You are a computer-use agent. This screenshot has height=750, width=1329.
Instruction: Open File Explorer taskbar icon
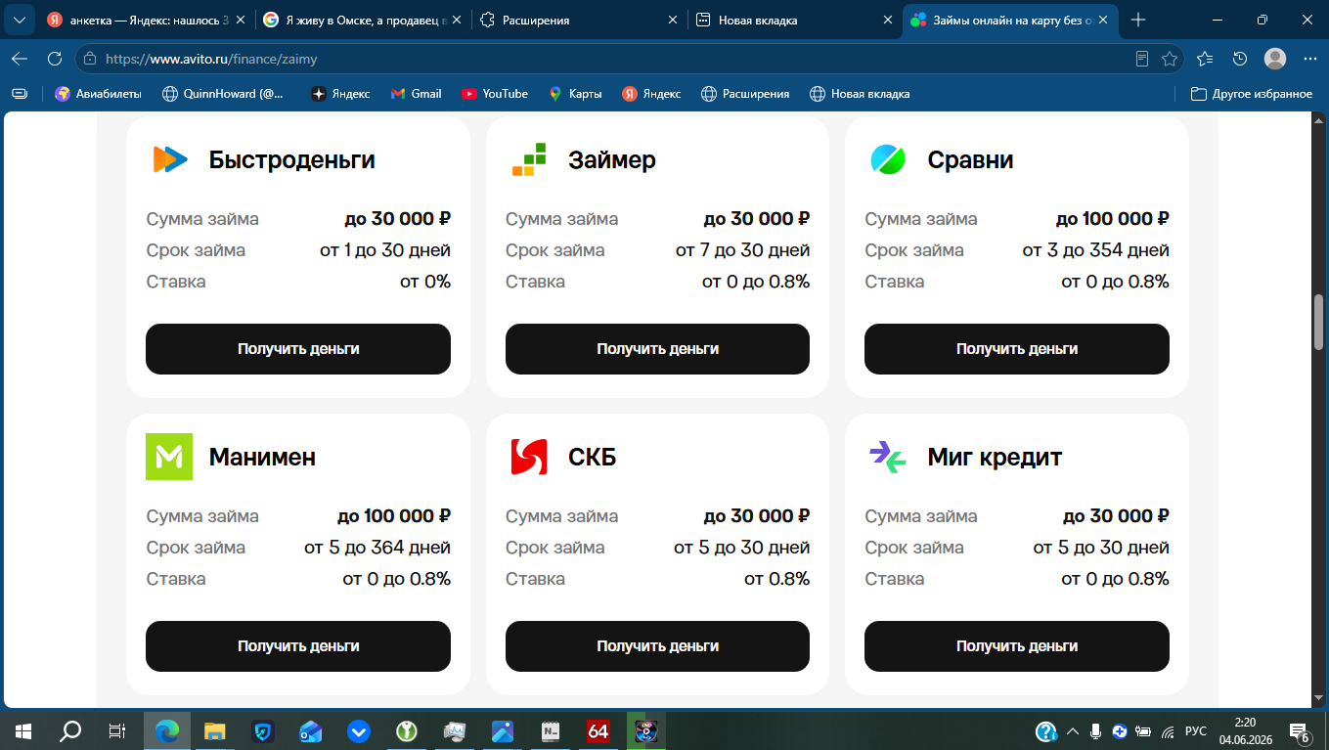pos(215,730)
